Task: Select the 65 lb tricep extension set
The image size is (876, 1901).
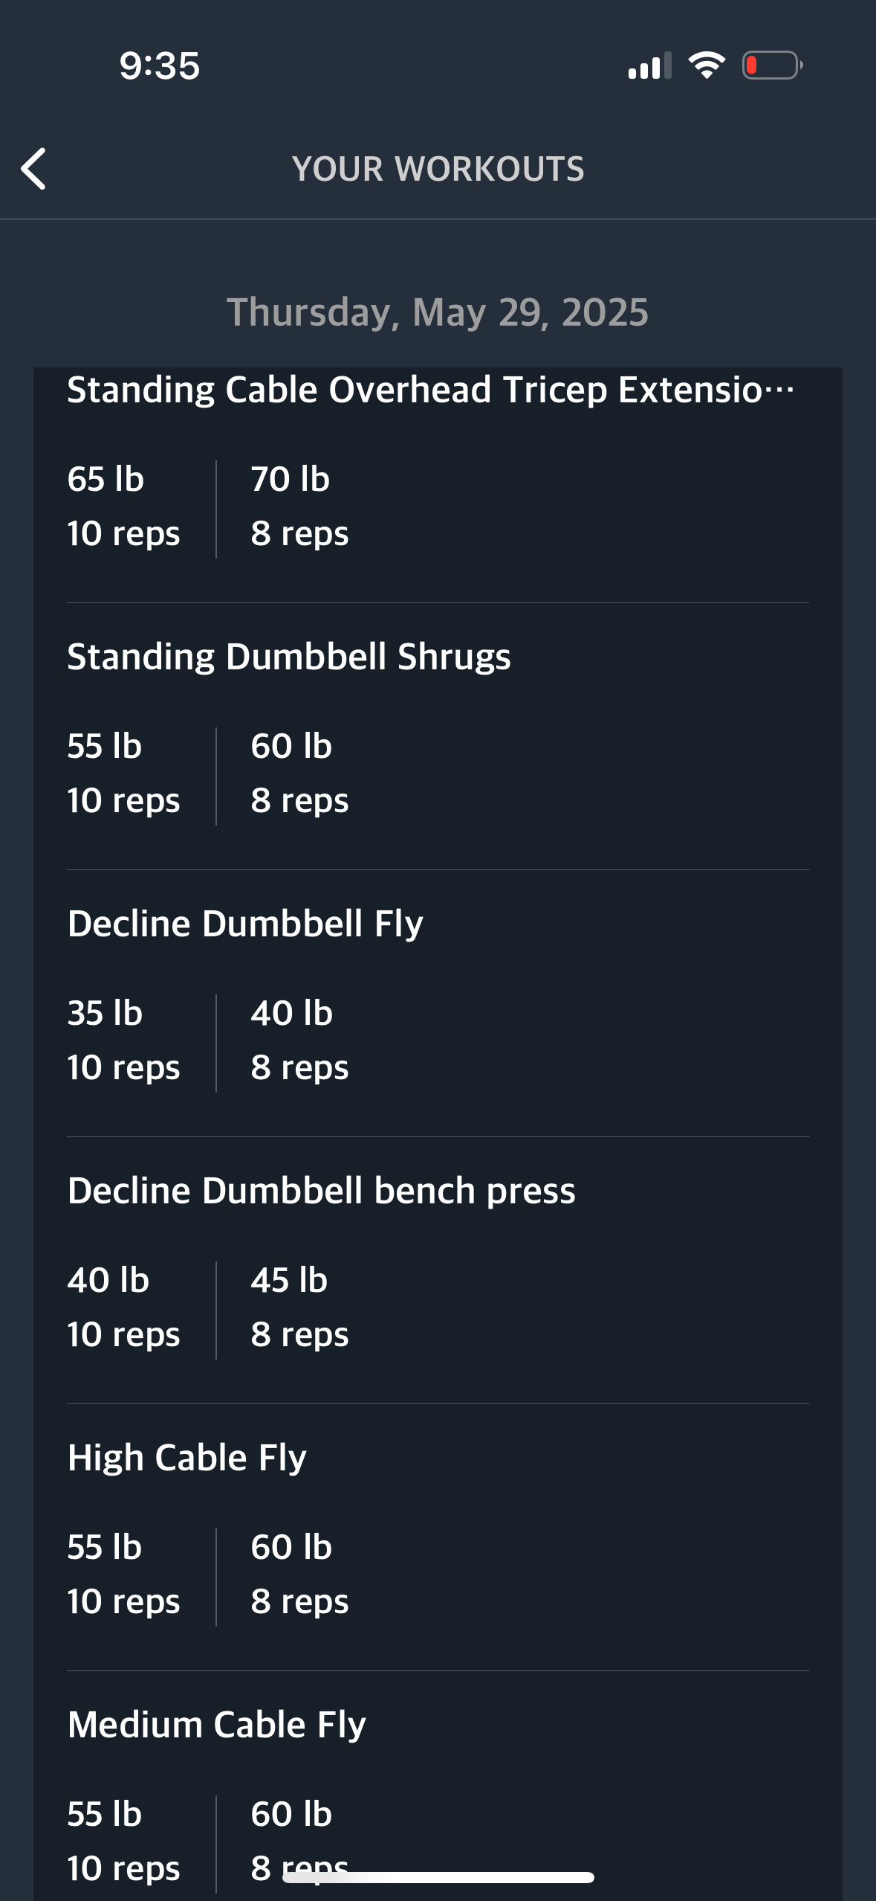Action: coord(123,506)
